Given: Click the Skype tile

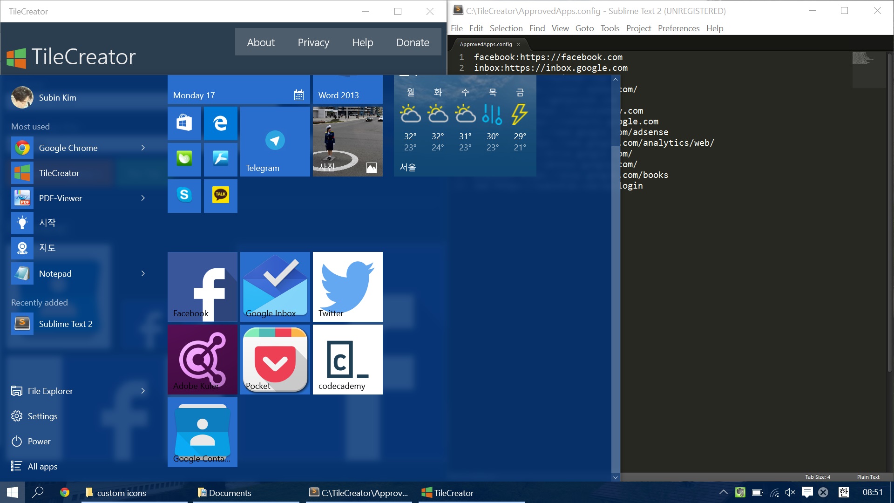Looking at the screenshot, I should pyautogui.click(x=184, y=196).
